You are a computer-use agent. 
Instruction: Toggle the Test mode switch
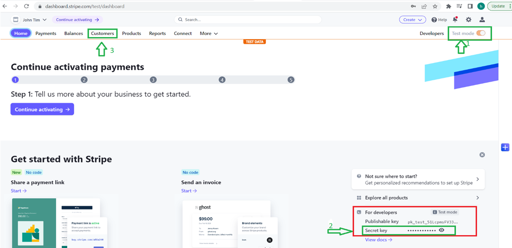[x=481, y=33]
